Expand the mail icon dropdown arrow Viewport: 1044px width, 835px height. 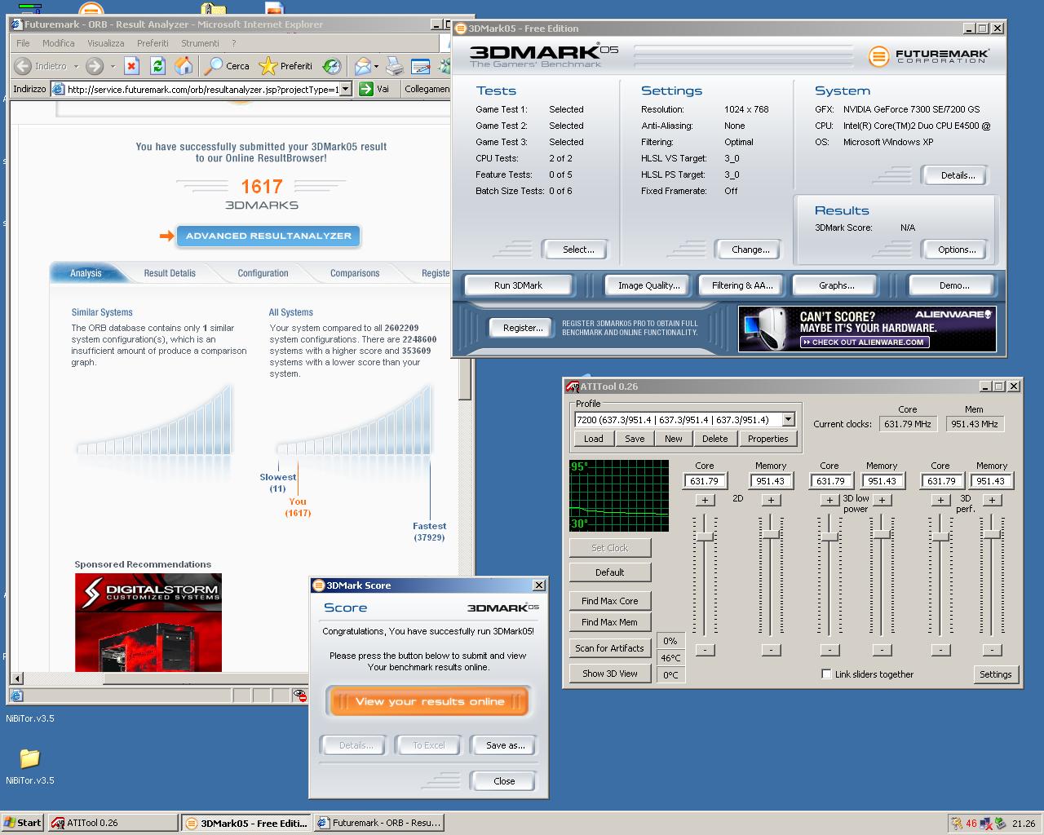[x=376, y=66]
